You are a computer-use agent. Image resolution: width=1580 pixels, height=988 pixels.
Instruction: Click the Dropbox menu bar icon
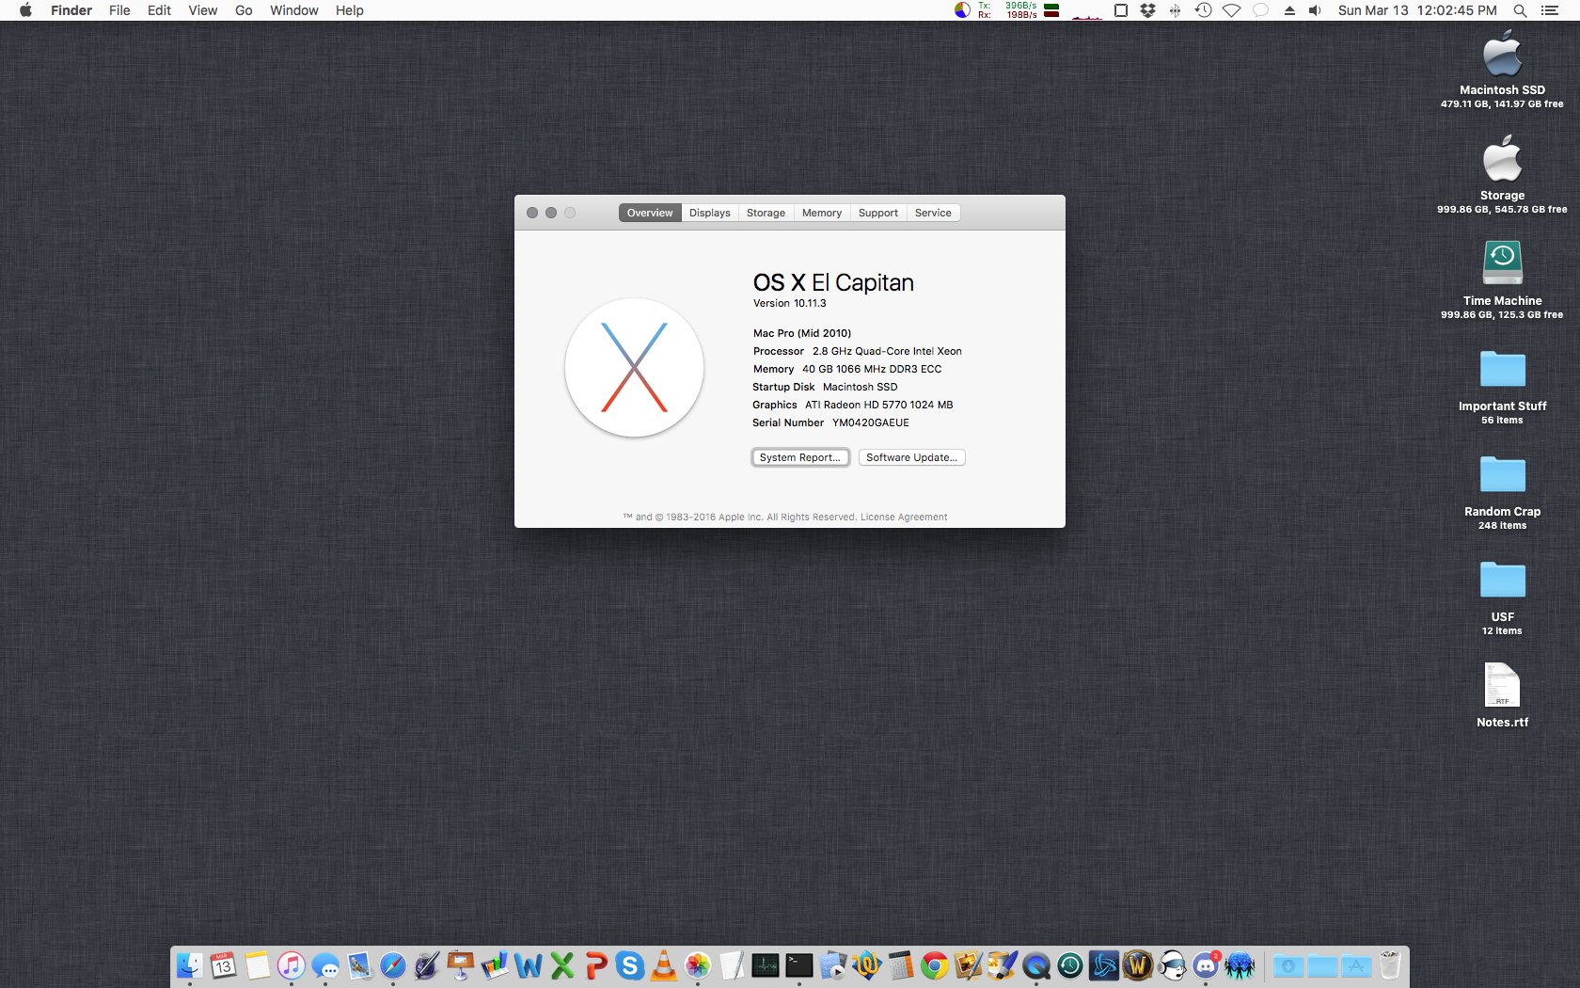pyautogui.click(x=1147, y=10)
